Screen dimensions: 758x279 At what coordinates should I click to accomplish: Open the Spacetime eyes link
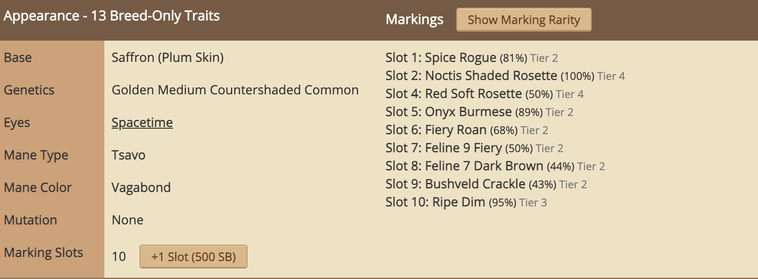(142, 123)
